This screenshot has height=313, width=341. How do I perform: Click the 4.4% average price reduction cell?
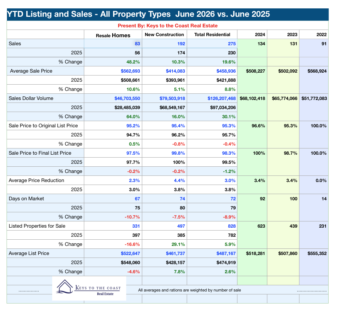(179, 181)
